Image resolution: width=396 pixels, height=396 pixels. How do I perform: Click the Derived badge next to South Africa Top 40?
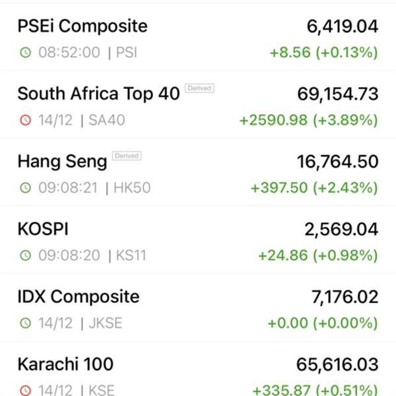(x=199, y=88)
